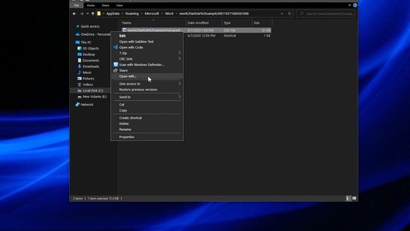Choose Edit in the context menu
The image size is (410, 231).
pos(122,36)
